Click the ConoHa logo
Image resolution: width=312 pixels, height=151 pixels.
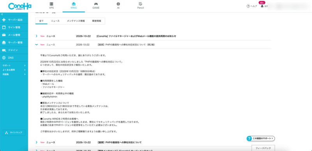point(20,6)
